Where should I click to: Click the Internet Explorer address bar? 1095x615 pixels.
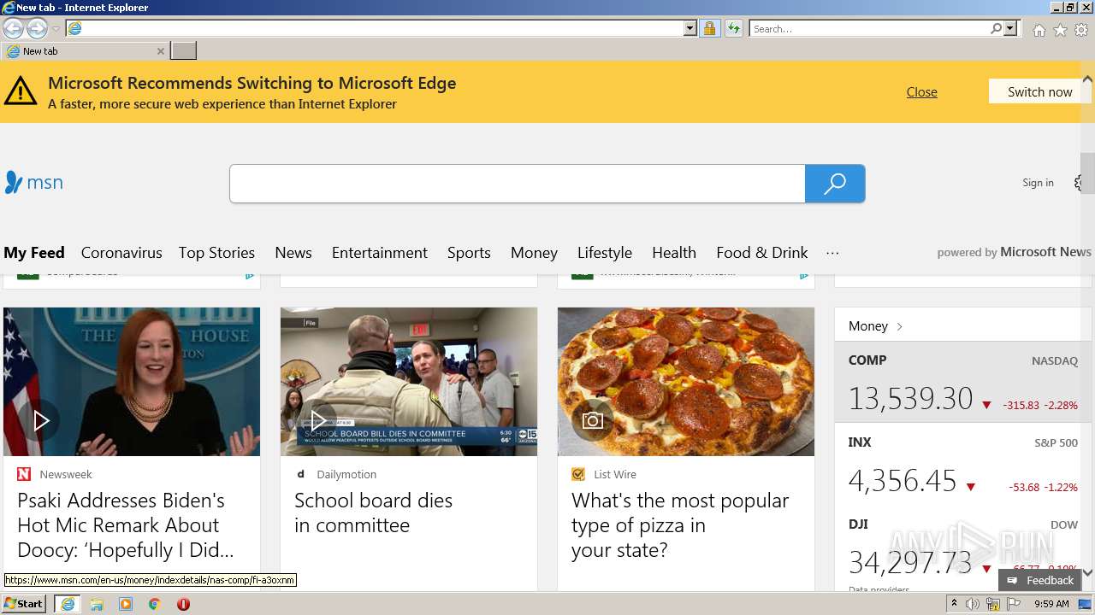coord(382,28)
